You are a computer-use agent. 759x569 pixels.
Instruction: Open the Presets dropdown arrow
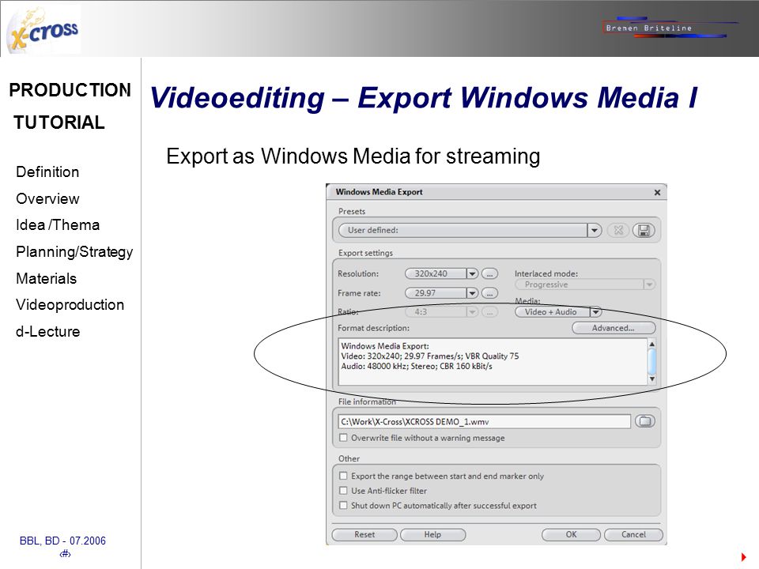[595, 230]
